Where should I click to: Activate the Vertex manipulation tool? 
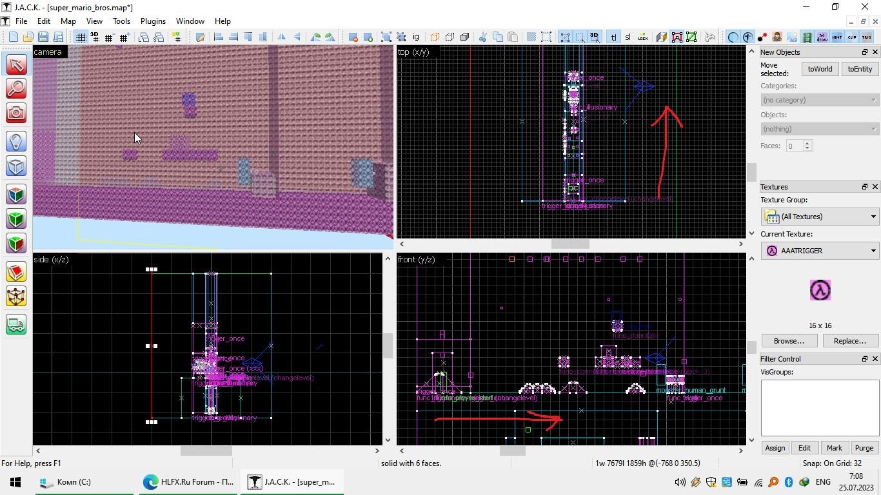[x=16, y=296]
